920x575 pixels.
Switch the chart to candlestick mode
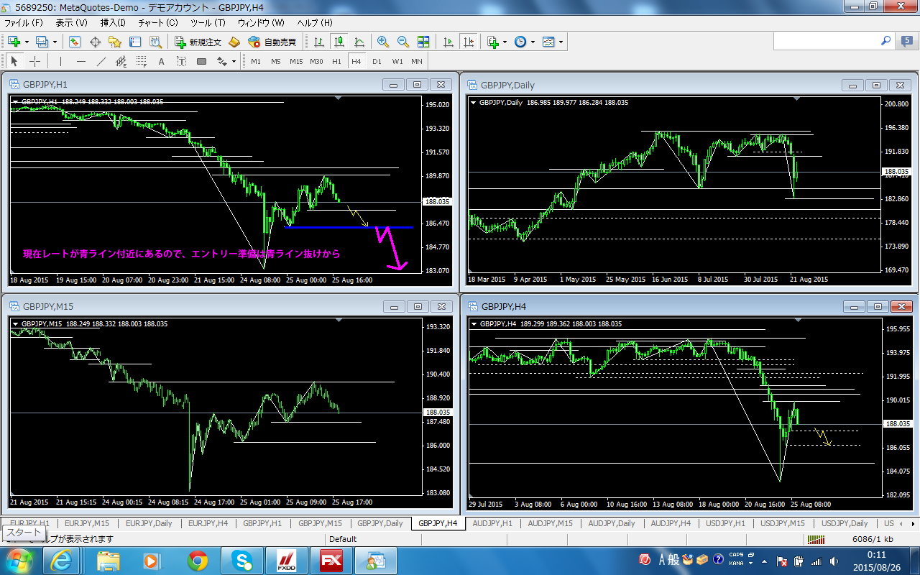pyautogui.click(x=339, y=42)
